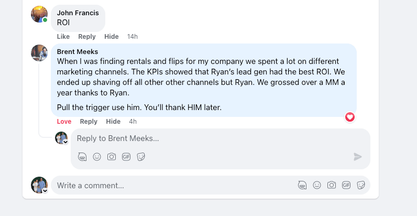This screenshot has height=216, width=417.
Task: Add a GIF in the reply box
Action: (x=126, y=157)
